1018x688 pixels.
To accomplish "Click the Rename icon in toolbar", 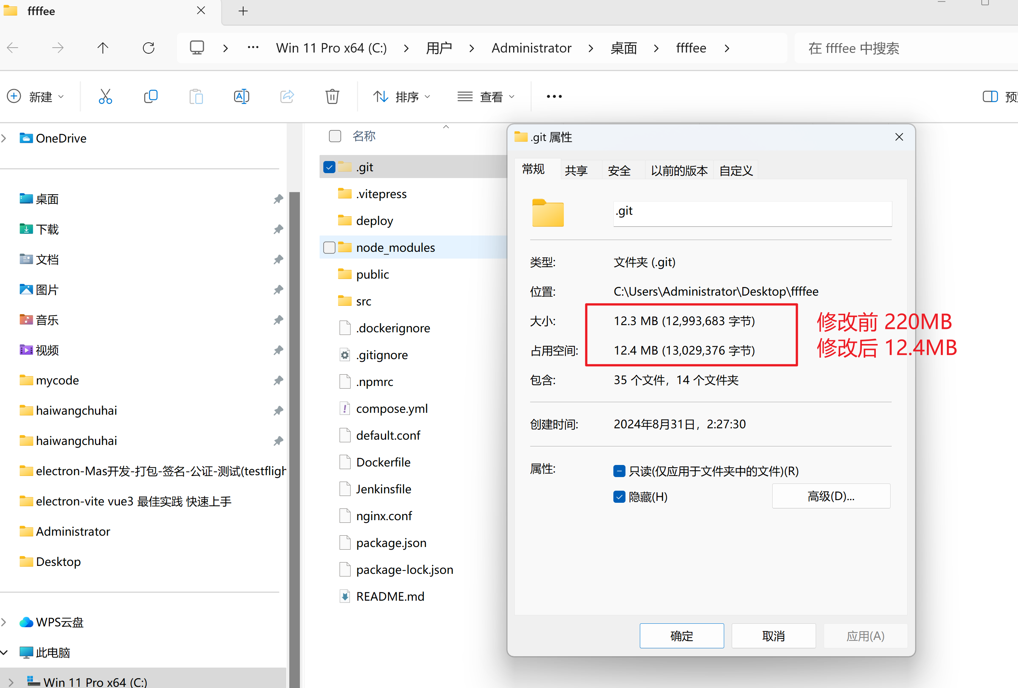I will click(241, 96).
